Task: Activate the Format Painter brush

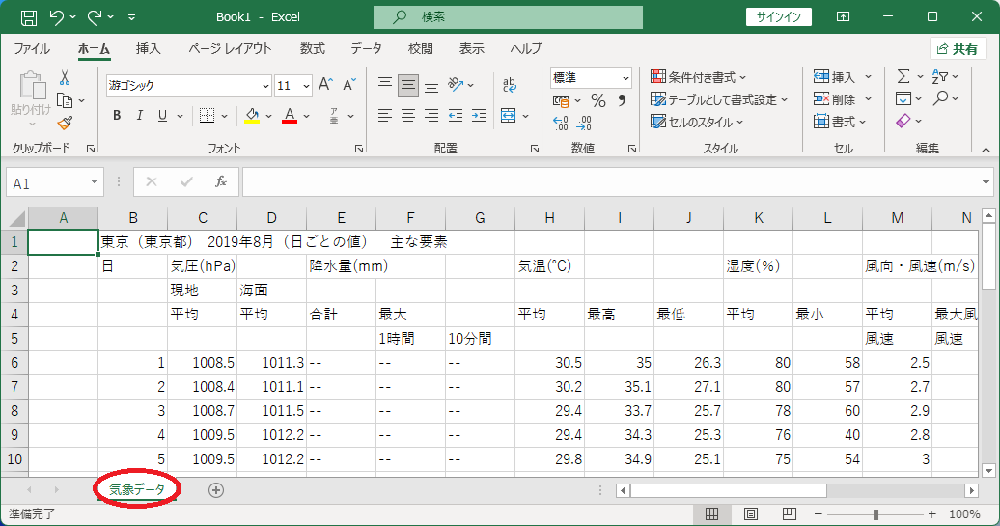Action: (65, 123)
